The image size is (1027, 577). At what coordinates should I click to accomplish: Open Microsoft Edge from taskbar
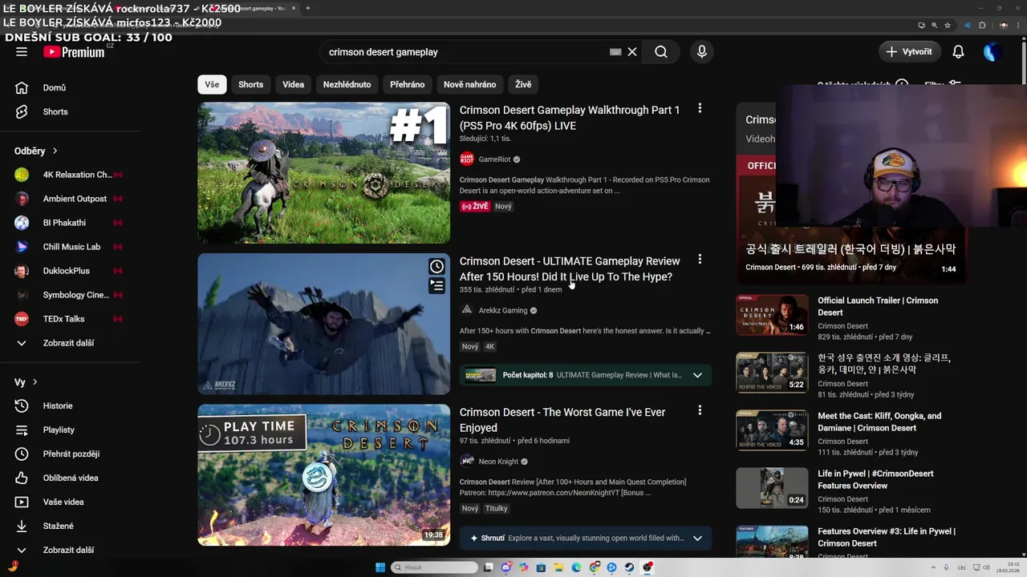click(576, 567)
